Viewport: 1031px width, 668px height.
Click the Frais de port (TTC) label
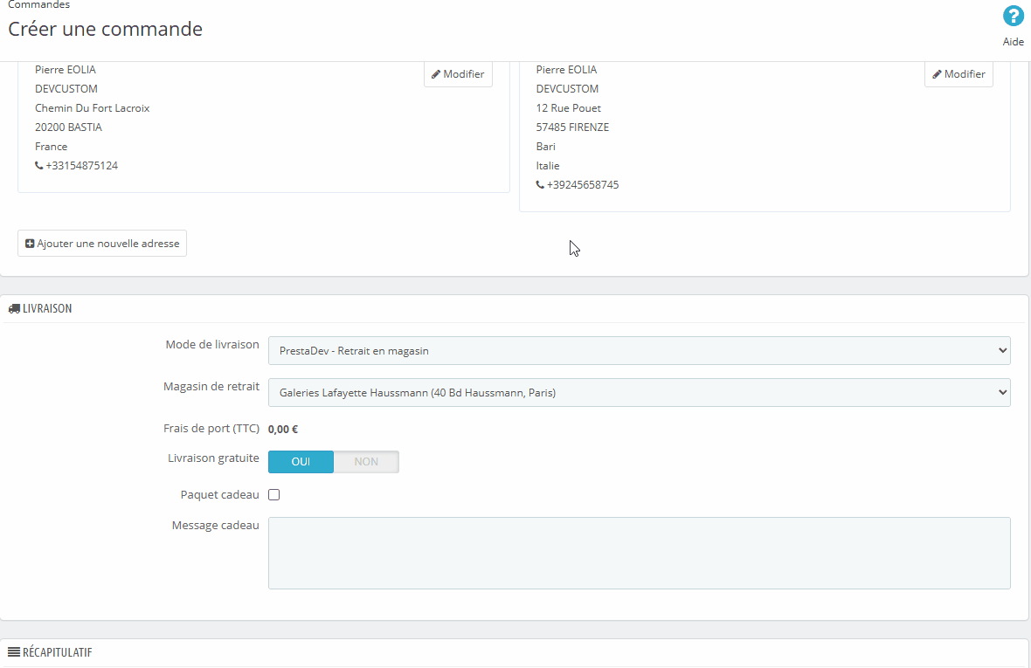(211, 428)
